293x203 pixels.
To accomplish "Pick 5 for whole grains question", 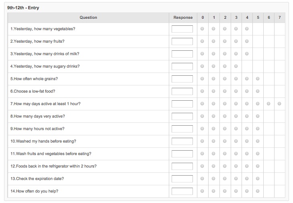I will [258, 79].
